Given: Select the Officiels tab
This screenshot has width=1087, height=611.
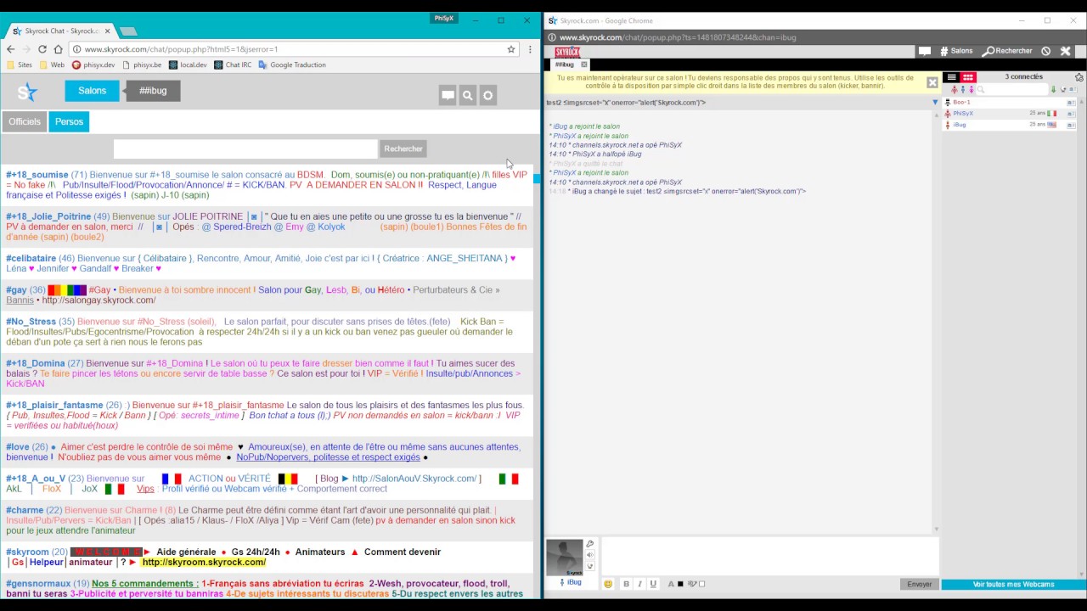Looking at the screenshot, I should tap(25, 121).
